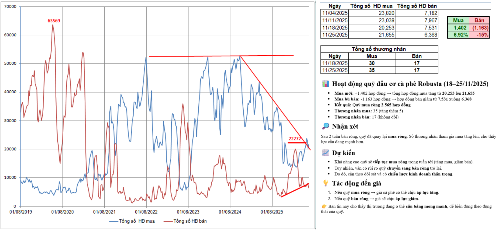
Task: Select the 63569 peak data label
Action: coord(54,21)
